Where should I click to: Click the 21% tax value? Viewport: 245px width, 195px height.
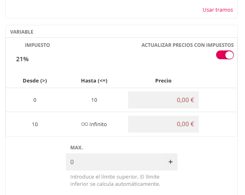(22, 59)
